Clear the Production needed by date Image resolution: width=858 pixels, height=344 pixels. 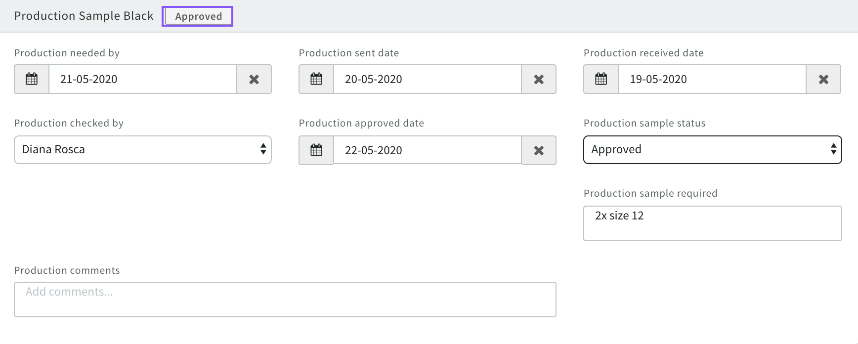pyautogui.click(x=254, y=79)
